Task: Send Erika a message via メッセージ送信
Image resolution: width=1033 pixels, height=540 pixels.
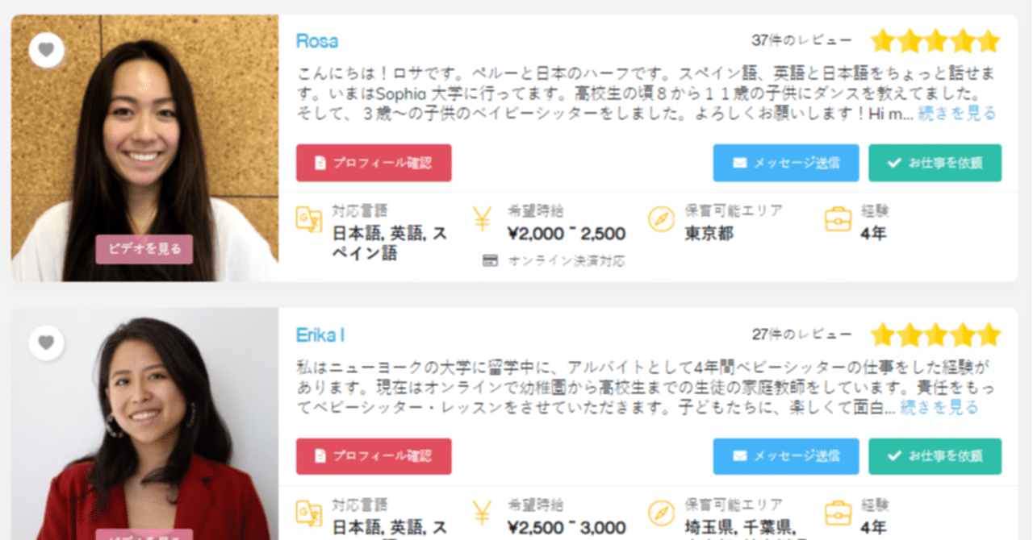Action: [x=786, y=456]
